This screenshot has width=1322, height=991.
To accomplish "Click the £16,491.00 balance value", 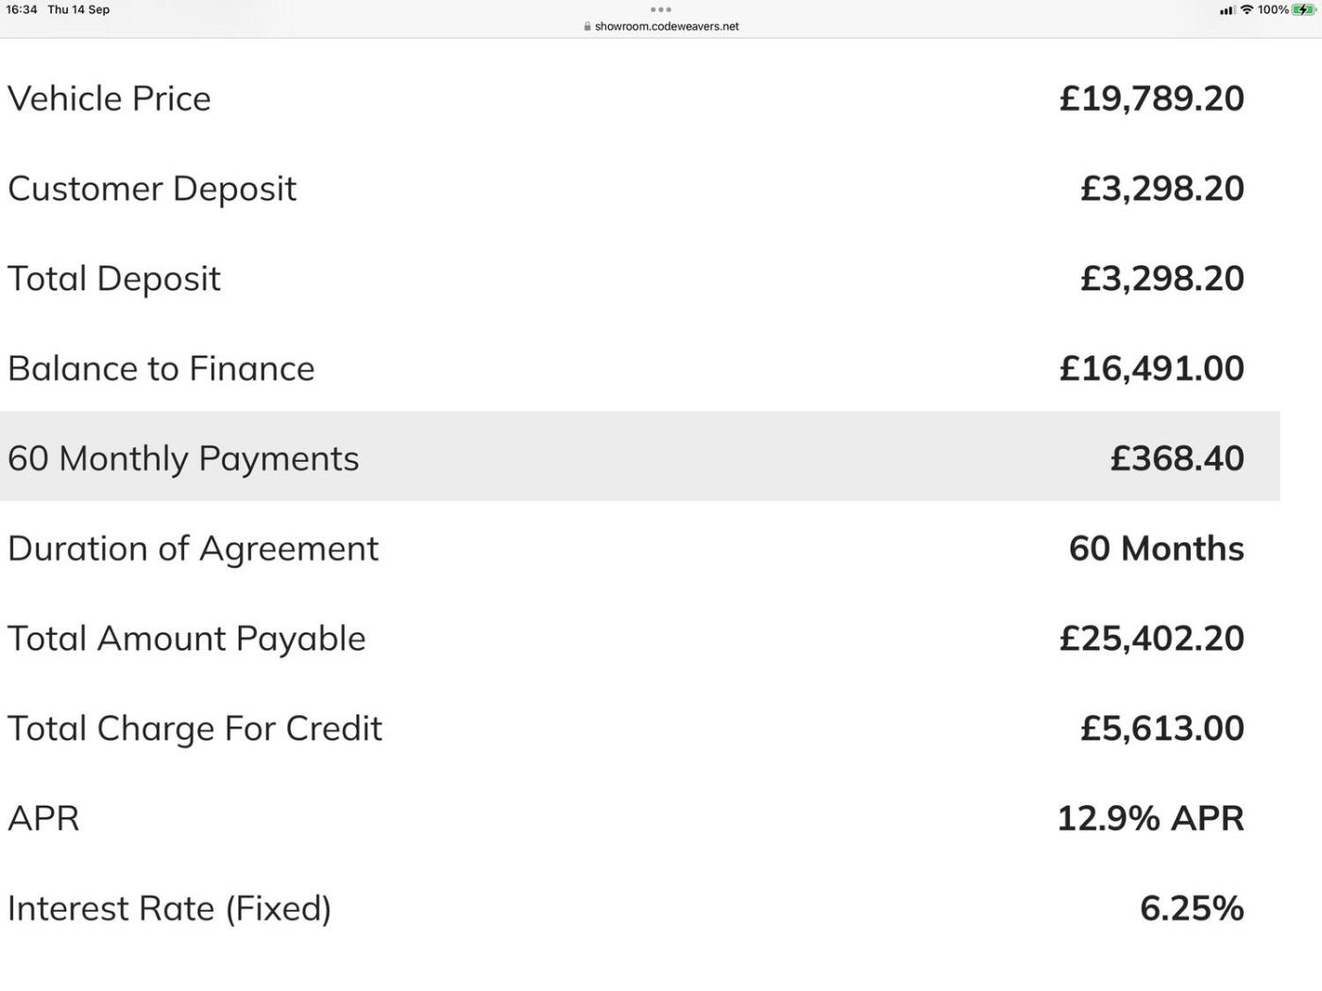I will pyautogui.click(x=1151, y=368).
